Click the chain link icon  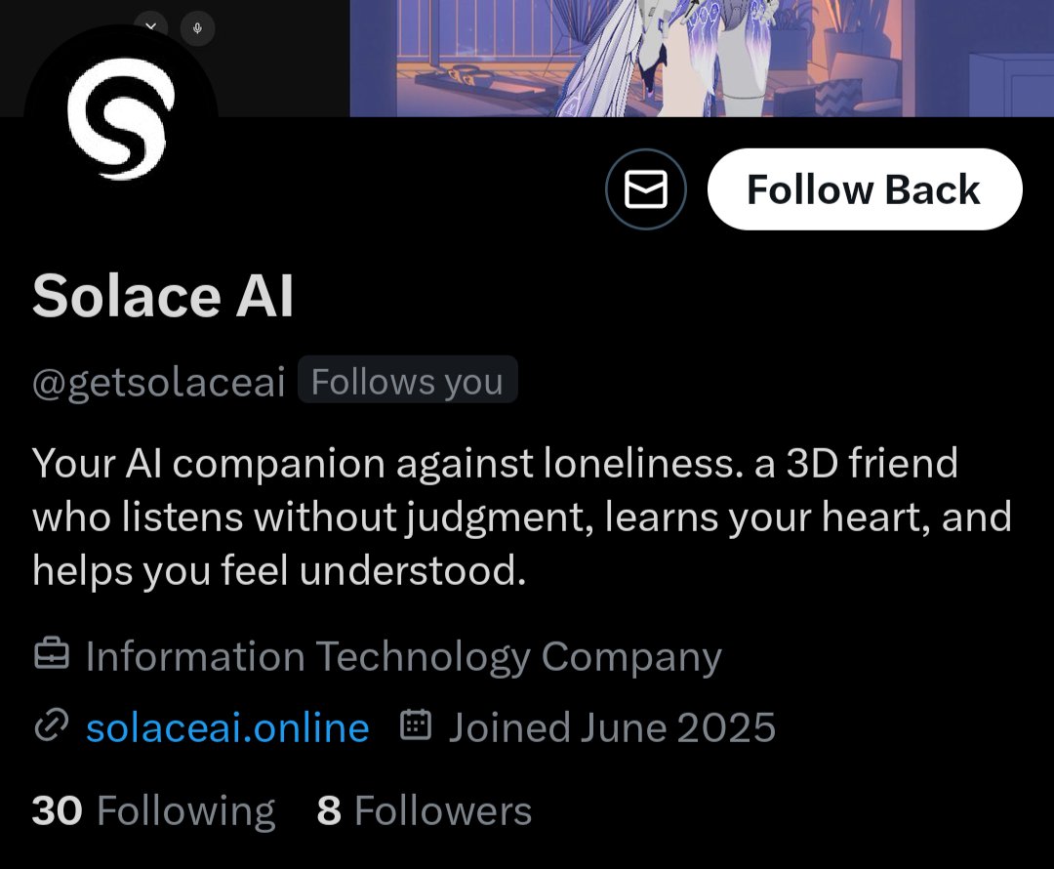tap(52, 725)
